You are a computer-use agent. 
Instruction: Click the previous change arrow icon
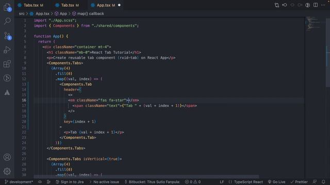click(285, 5)
